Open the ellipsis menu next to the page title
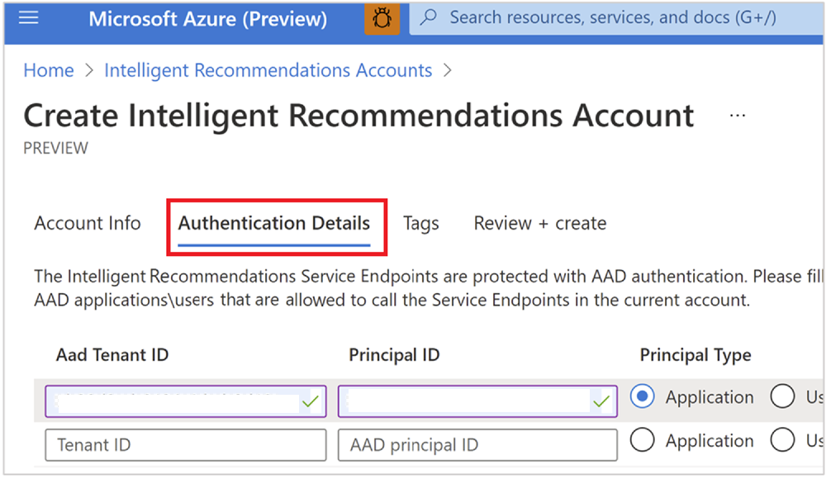 click(x=737, y=116)
